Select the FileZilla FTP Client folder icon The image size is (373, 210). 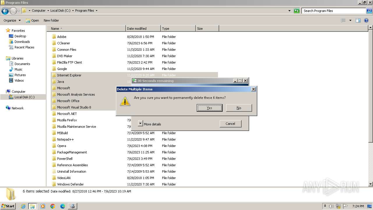pyautogui.click(x=54, y=62)
